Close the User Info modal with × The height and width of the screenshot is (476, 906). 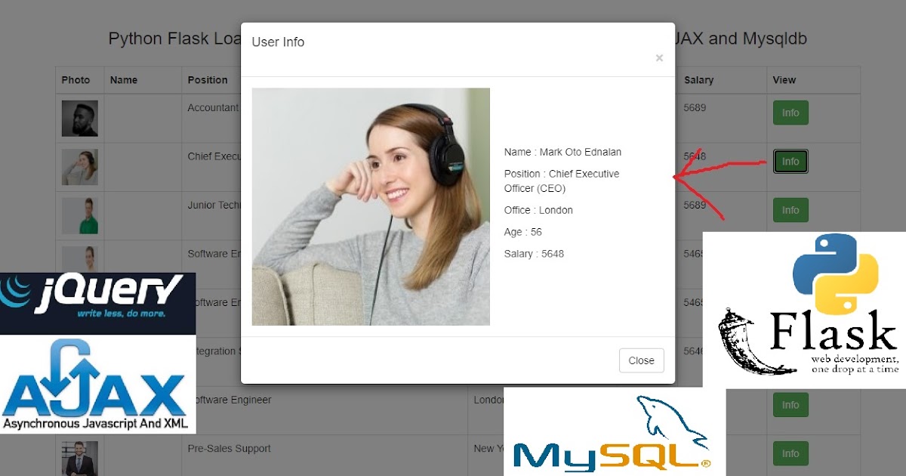659,58
